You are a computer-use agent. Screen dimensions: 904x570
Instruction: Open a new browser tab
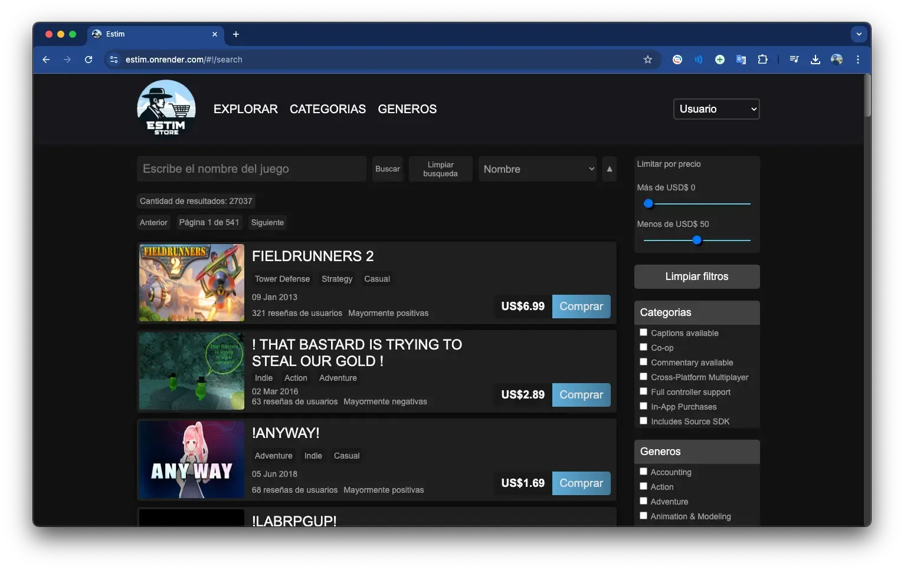pyautogui.click(x=236, y=34)
